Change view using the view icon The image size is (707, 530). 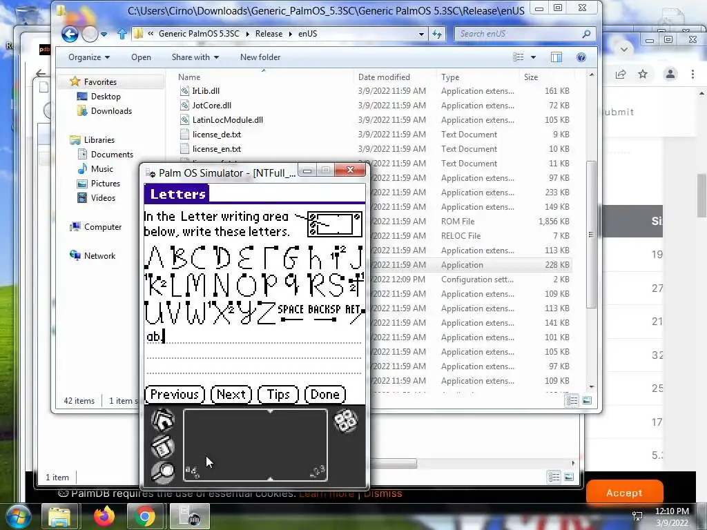click(519, 57)
